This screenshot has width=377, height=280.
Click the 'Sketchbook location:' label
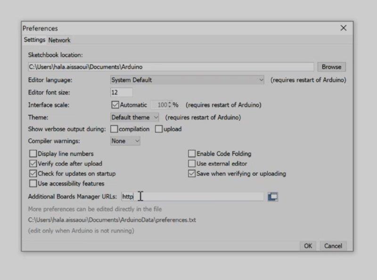pos(55,55)
